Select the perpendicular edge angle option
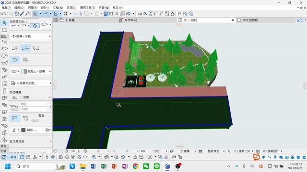Image resolution: width=307 pixels, height=172 pixels. [x=15, y=118]
